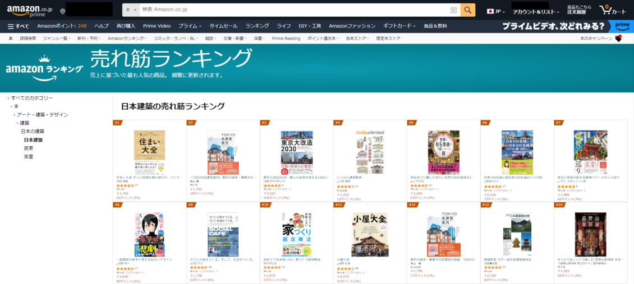This screenshot has height=284, width=634.
Task: Click the Amazon.co.jp prime logo
Action: point(29,11)
